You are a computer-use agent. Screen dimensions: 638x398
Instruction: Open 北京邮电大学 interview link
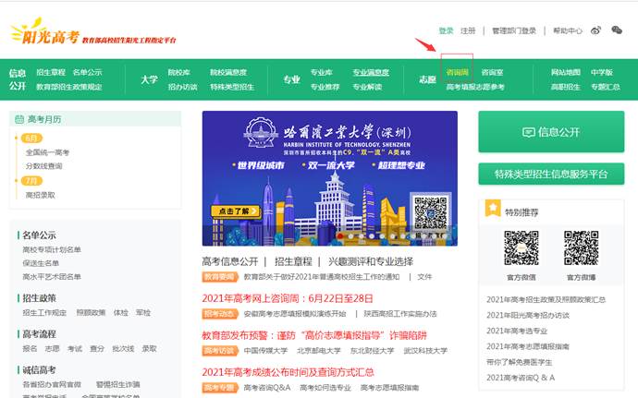319,350
